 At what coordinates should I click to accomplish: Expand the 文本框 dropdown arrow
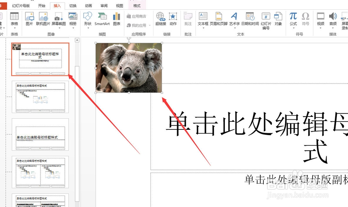click(x=203, y=28)
